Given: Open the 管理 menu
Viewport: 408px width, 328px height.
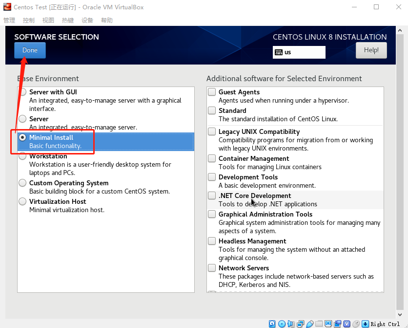Looking at the screenshot, I should pos(9,21).
